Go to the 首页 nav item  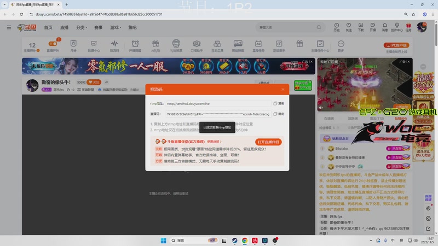[x=48, y=27]
